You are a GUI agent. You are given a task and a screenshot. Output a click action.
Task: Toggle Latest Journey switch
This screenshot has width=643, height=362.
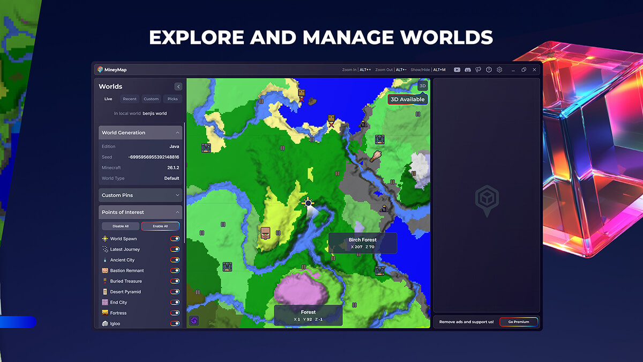coord(175,249)
